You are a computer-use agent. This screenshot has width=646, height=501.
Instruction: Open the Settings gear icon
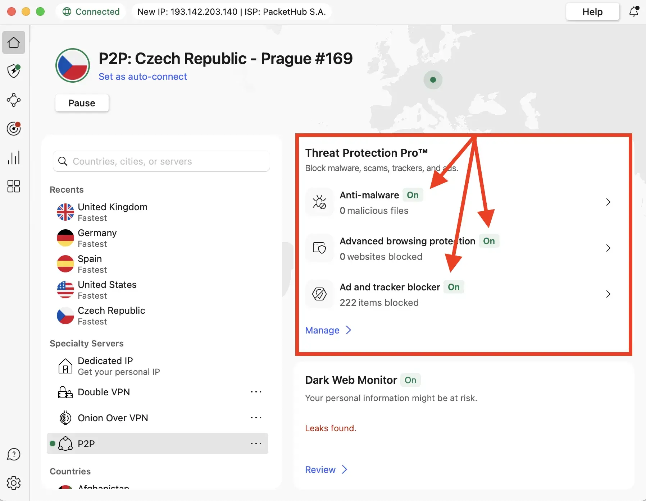click(x=14, y=483)
